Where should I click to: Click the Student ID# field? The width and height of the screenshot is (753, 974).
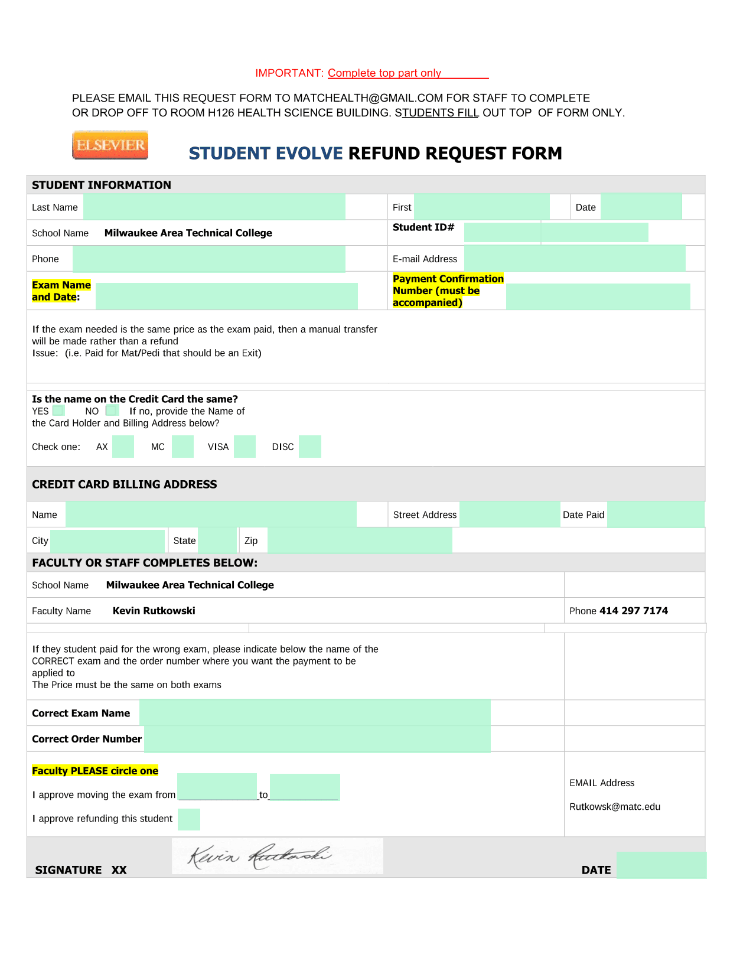pos(555,233)
